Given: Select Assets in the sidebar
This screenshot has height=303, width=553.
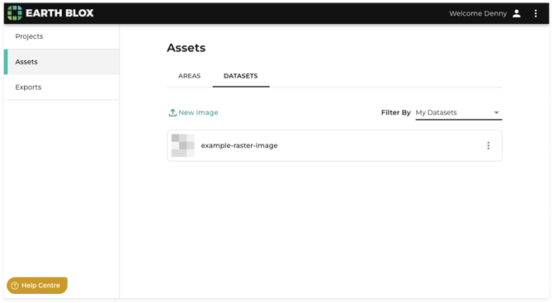Looking at the screenshot, I should 62,62.
